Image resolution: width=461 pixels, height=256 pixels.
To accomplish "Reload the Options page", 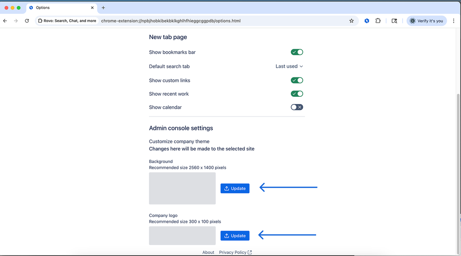I will click(27, 21).
